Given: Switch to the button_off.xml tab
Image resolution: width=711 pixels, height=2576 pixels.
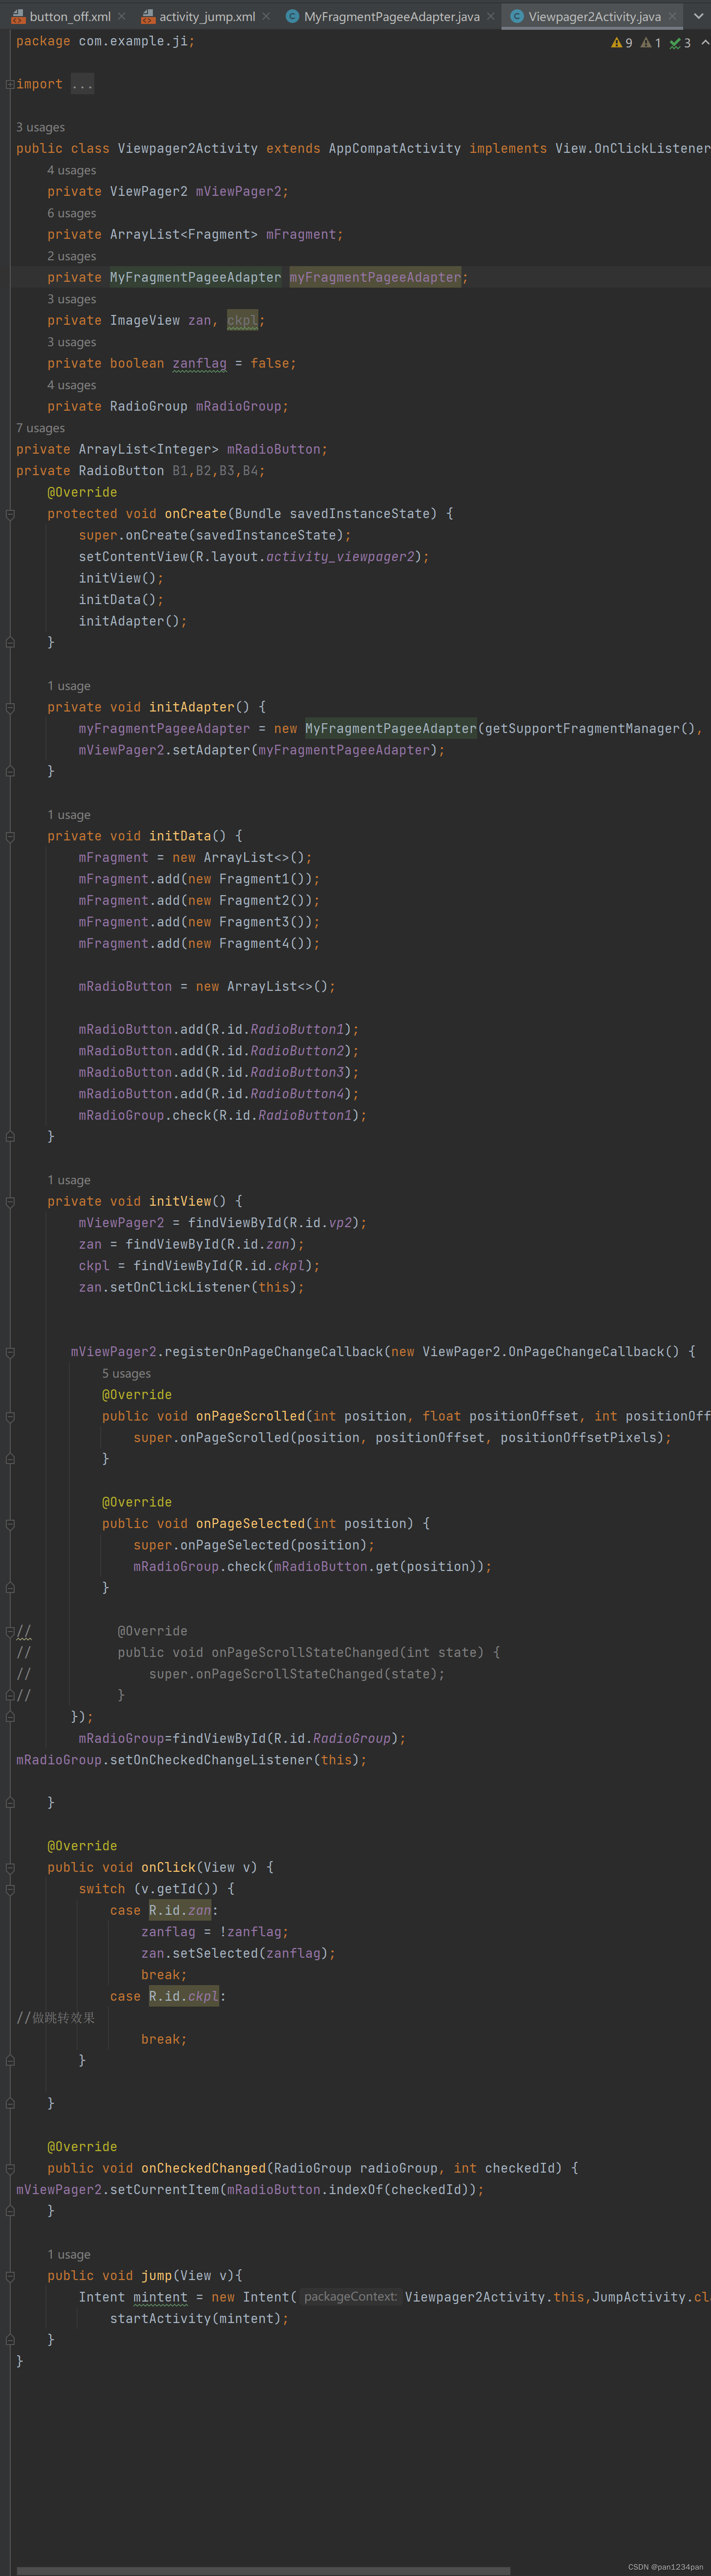Looking at the screenshot, I should pos(69,16).
